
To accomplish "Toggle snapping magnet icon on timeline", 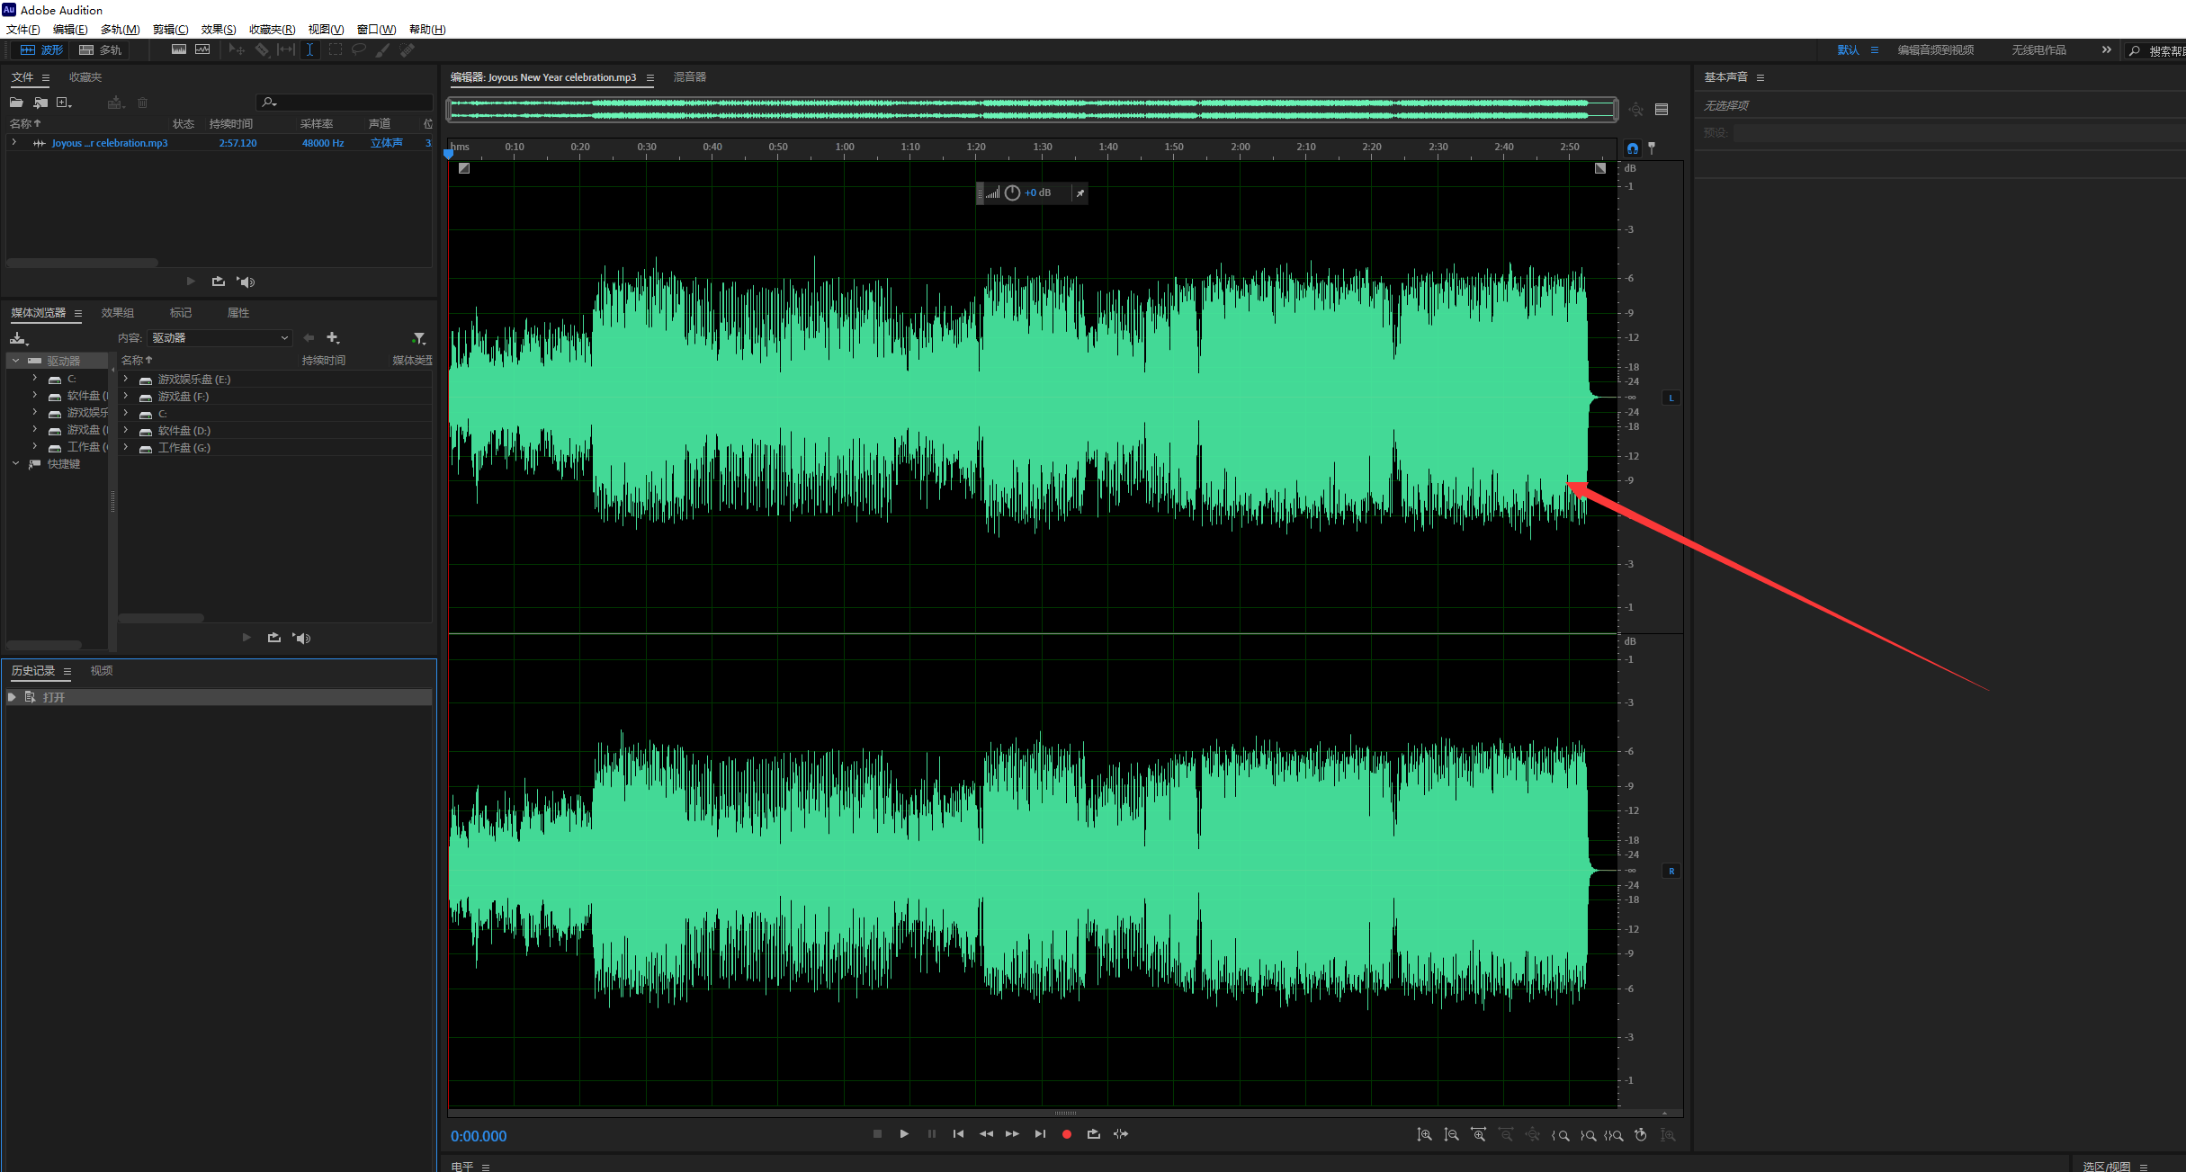I will coord(1633,148).
